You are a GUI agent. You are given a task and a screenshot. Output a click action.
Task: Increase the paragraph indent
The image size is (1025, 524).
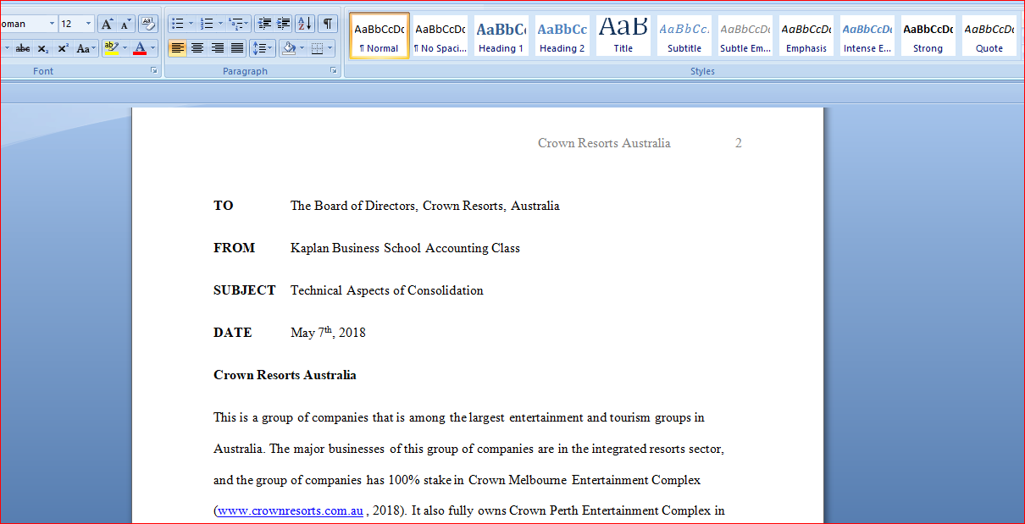pos(283,24)
